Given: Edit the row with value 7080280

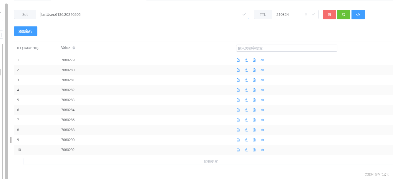Looking at the screenshot, I should 246,70.
